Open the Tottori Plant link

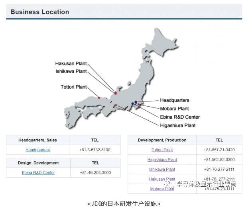coord(162,150)
